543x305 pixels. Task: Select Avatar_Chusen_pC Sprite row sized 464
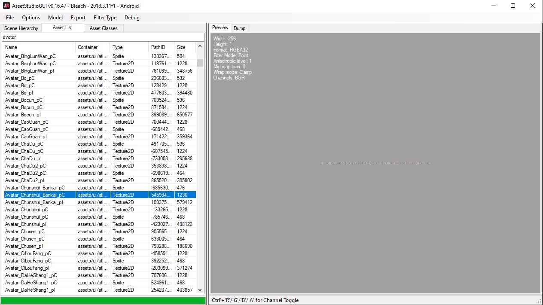(x=100, y=239)
